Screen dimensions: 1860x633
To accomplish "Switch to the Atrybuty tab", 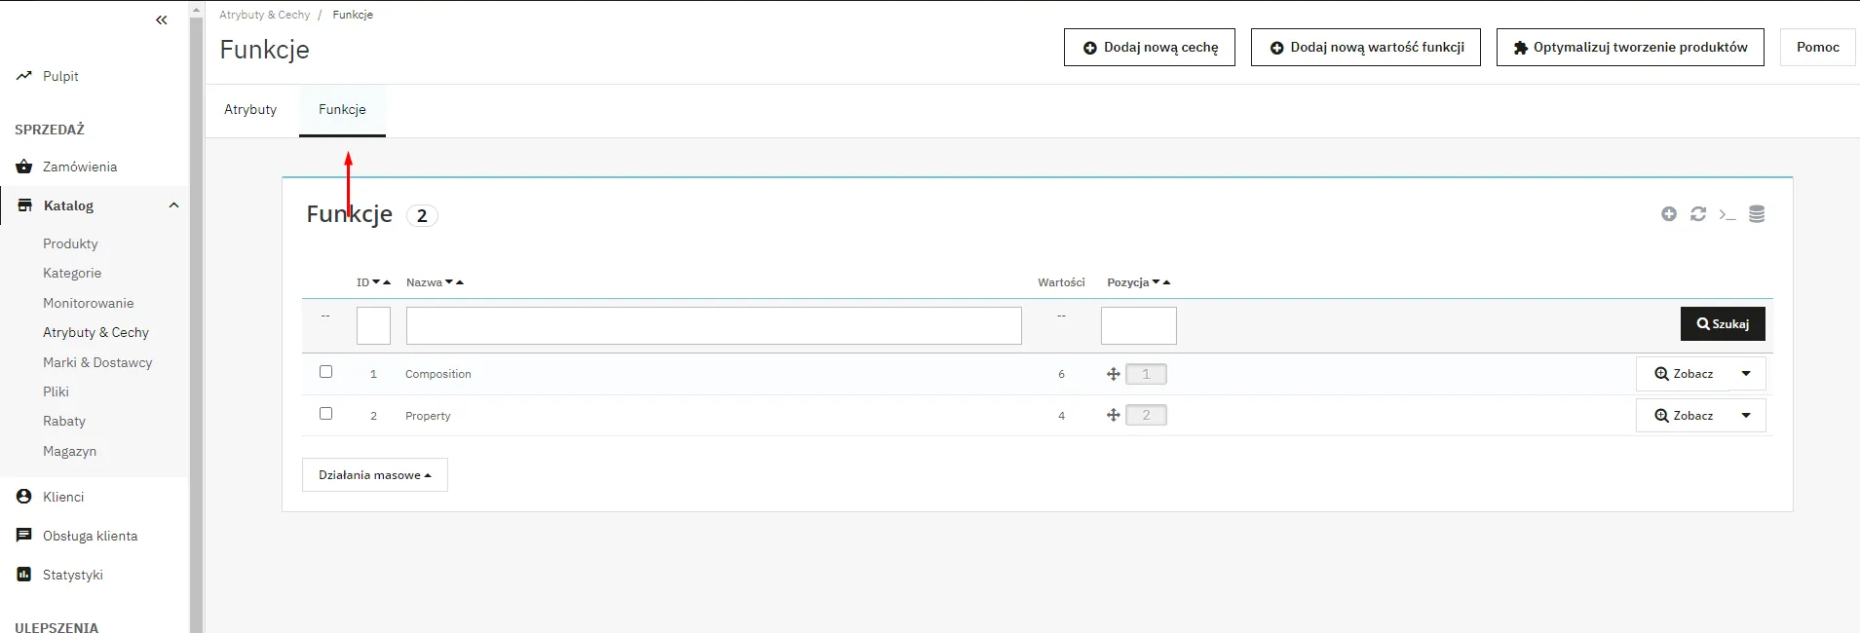I will point(250,110).
